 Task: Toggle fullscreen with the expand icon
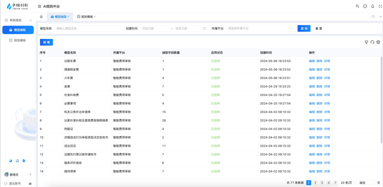click(380, 6)
